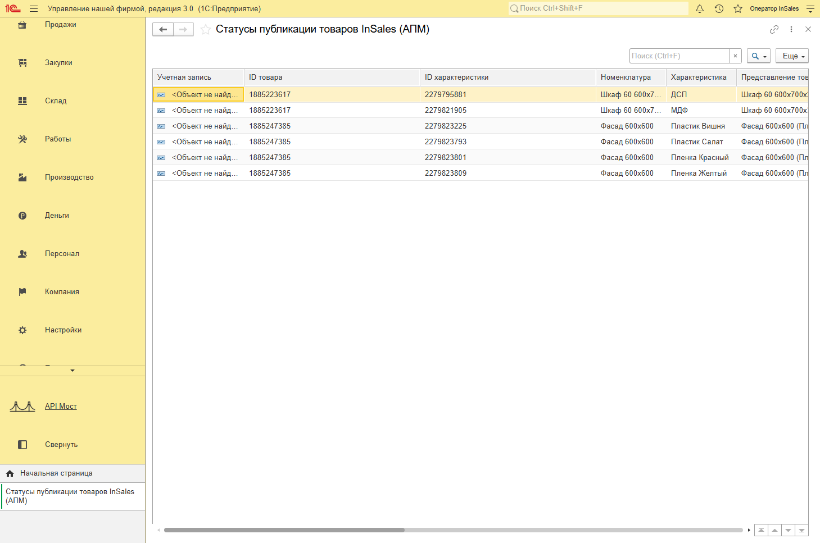The width and height of the screenshot is (820, 543).
Task: Open favorites star in top bar
Action: pos(738,9)
